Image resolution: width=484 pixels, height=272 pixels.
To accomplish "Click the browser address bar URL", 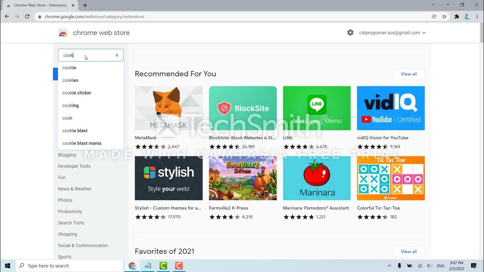I will point(94,17).
